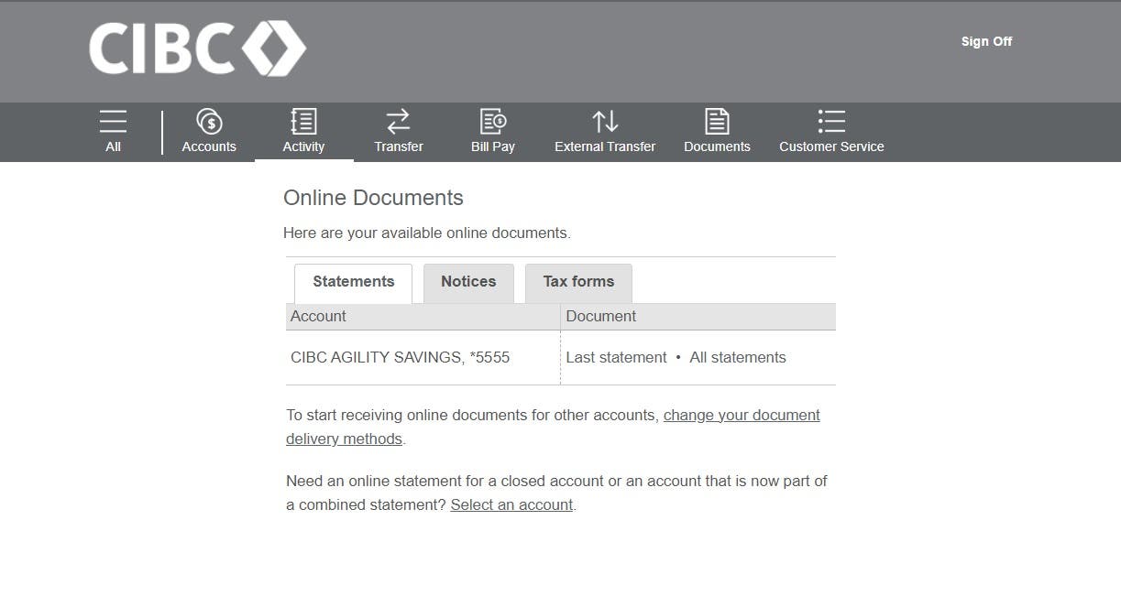Open the All hamburger menu icon
The image size is (1121, 596).
(113, 122)
